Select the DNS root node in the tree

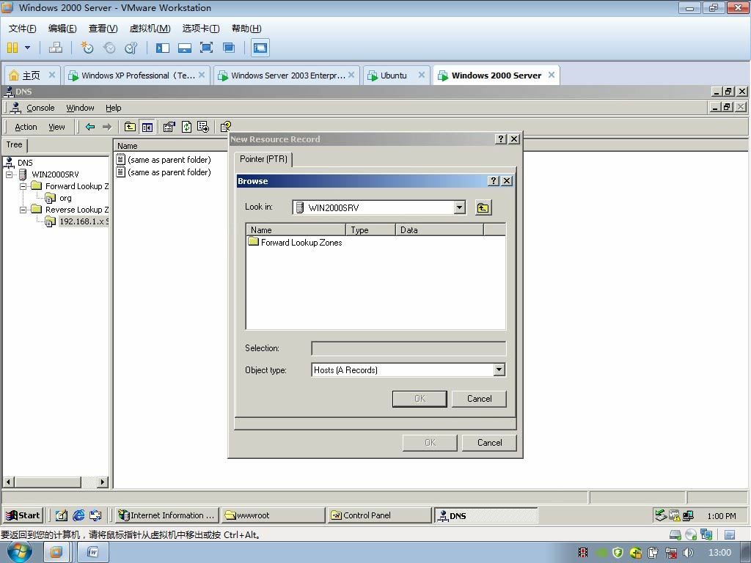coord(25,163)
